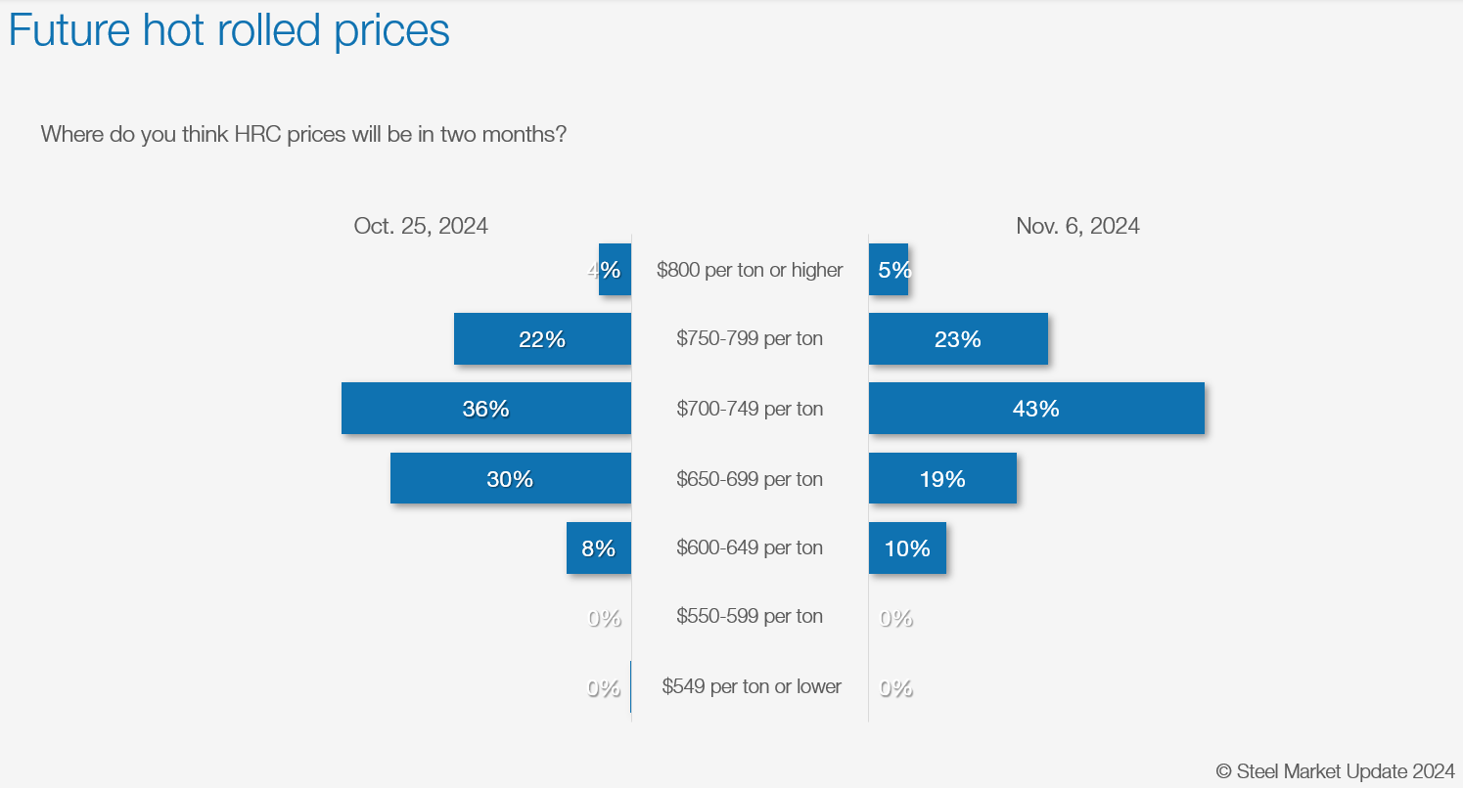Click the 5% bar for Nov. 6

(889, 270)
